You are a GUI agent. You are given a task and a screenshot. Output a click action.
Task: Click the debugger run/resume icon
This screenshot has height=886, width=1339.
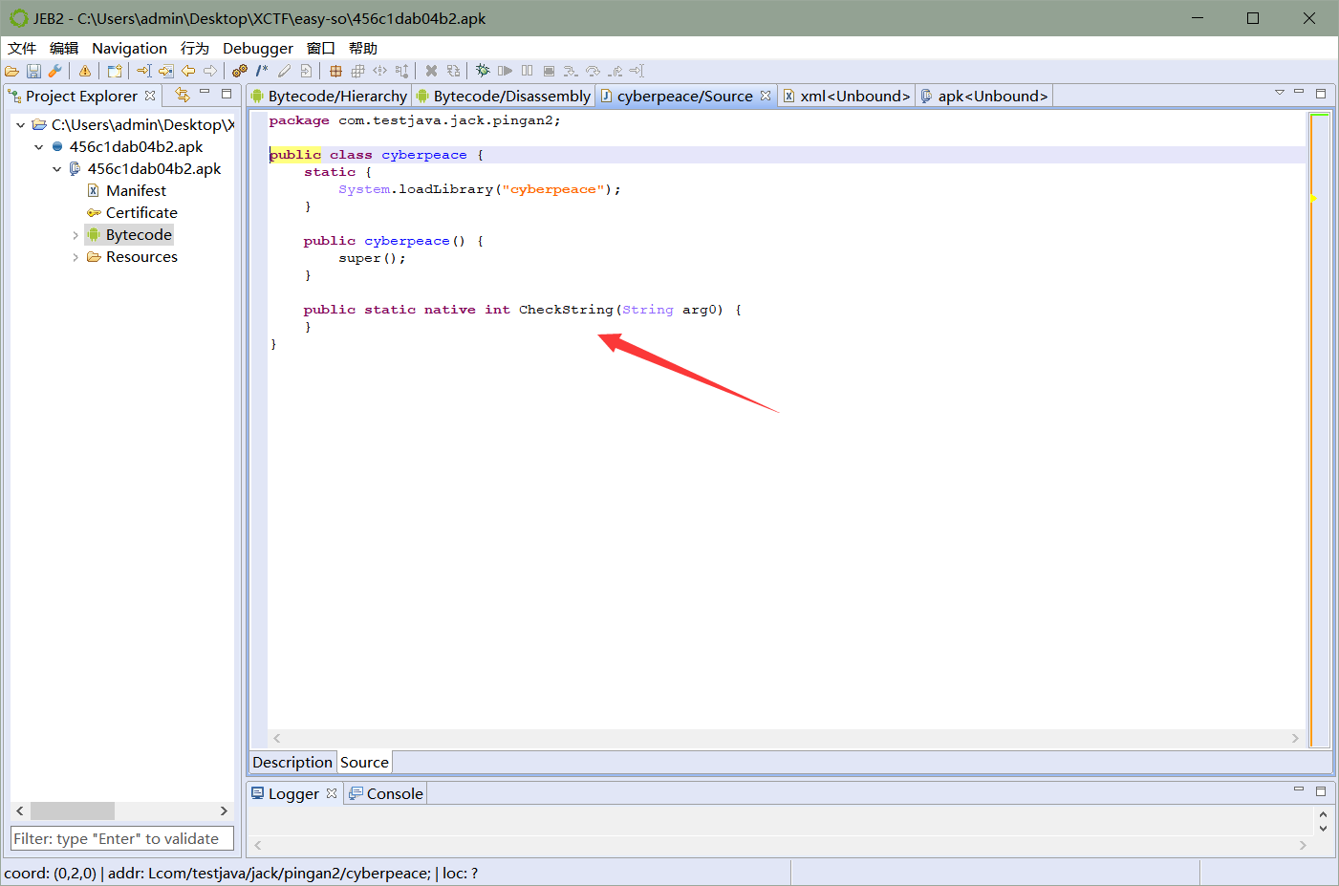505,71
